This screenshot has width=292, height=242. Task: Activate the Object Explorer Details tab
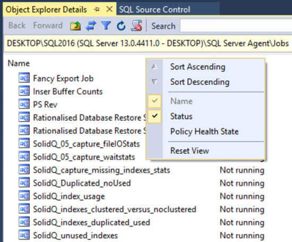coord(46,10)
